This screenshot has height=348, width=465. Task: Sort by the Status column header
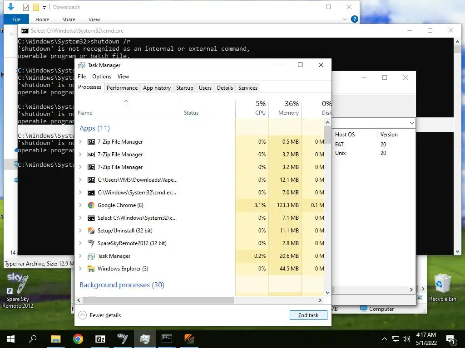tap(208, 108)
